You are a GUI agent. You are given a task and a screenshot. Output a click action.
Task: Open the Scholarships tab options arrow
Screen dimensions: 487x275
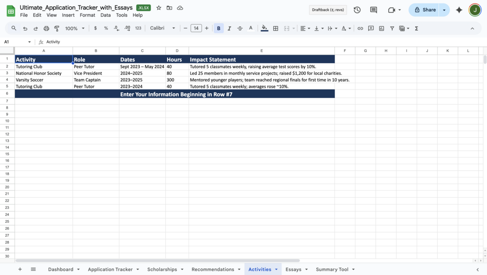(x=182, y=269)
